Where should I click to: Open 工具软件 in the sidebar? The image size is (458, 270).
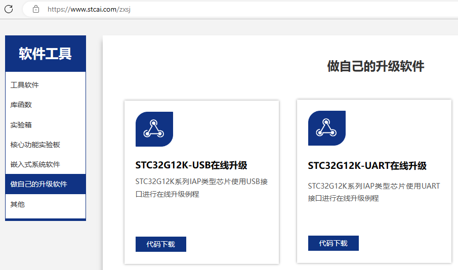point(24,85)
